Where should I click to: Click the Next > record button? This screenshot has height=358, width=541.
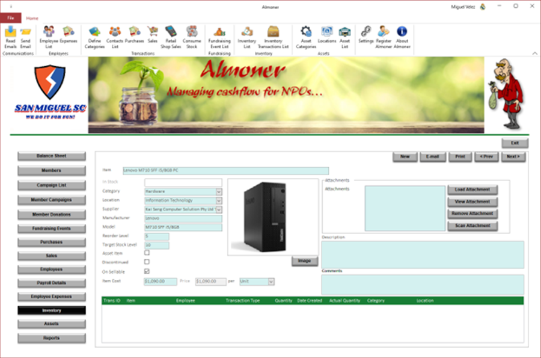tap(513, 156)
